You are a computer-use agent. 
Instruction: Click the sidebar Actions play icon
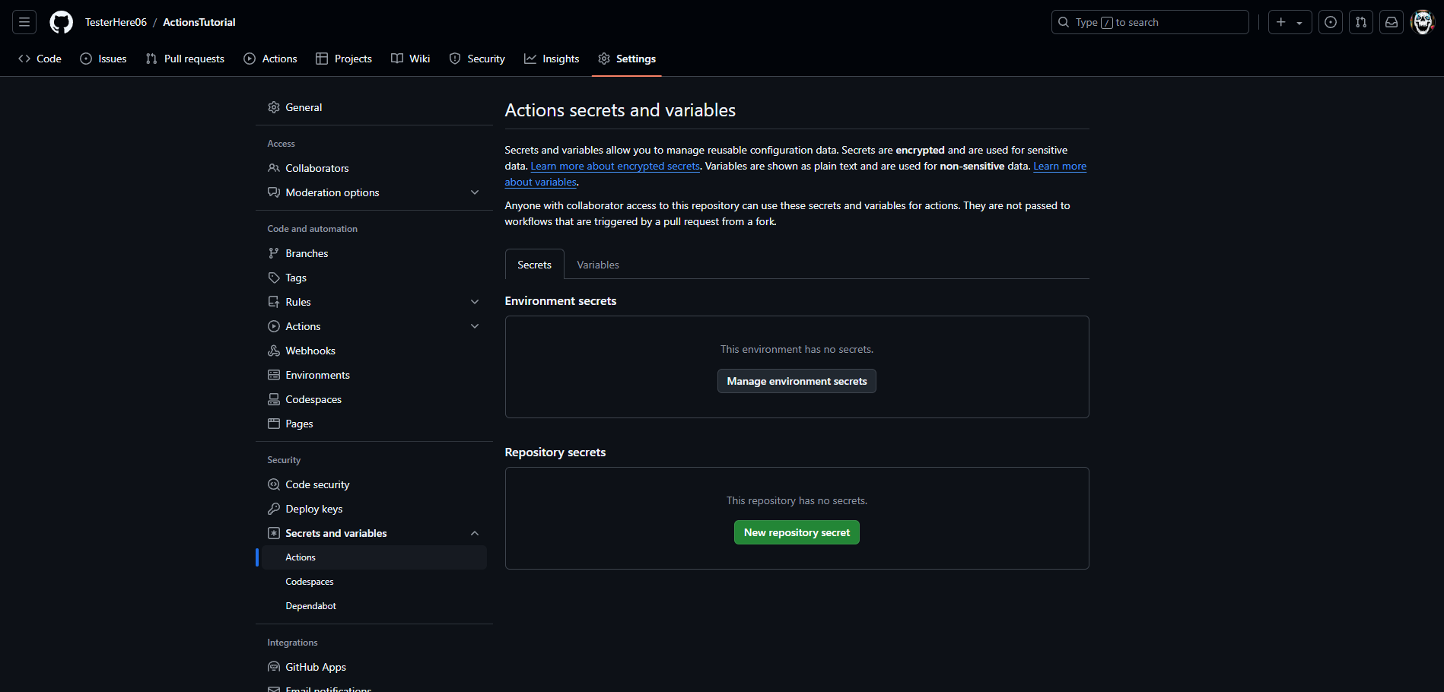(274, 326)
